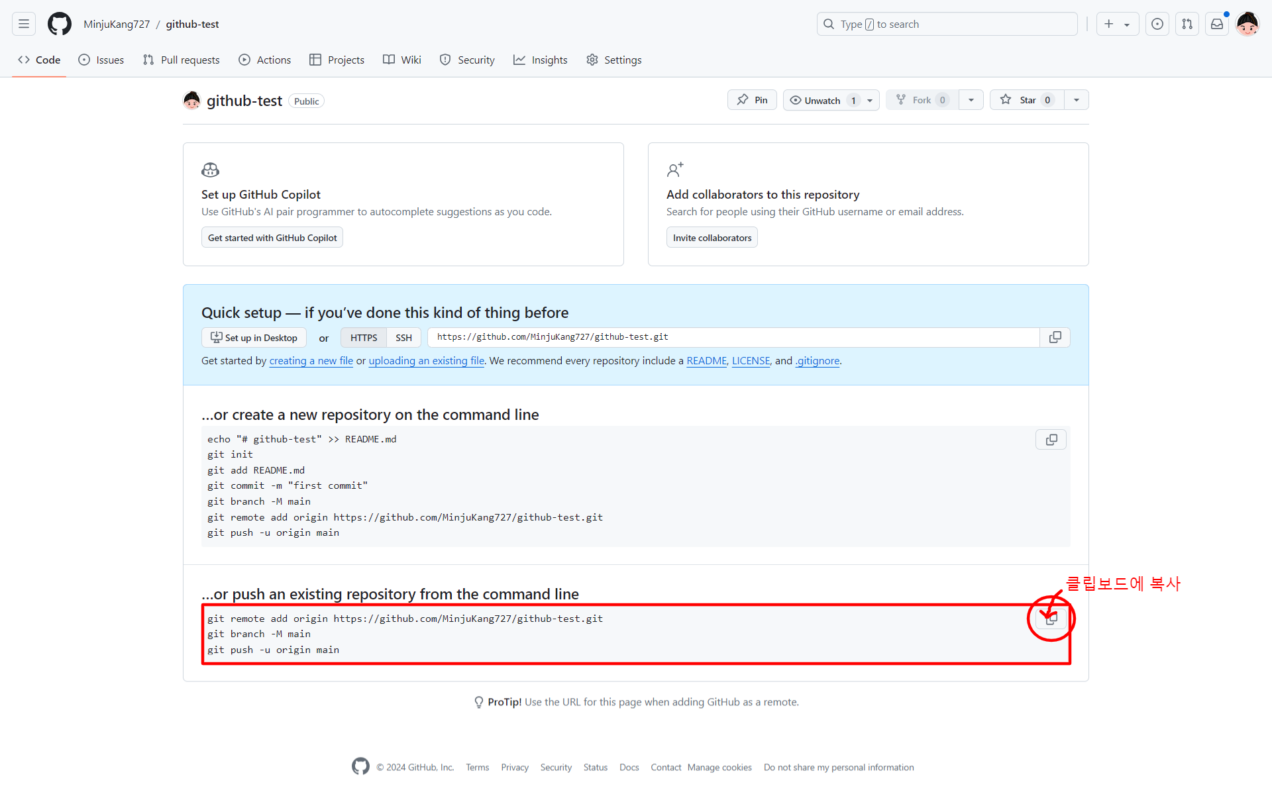Open the create new plus dropdown
Image resolution: width=1272 pixels, height=806 pixels.
click(1117, 24)
